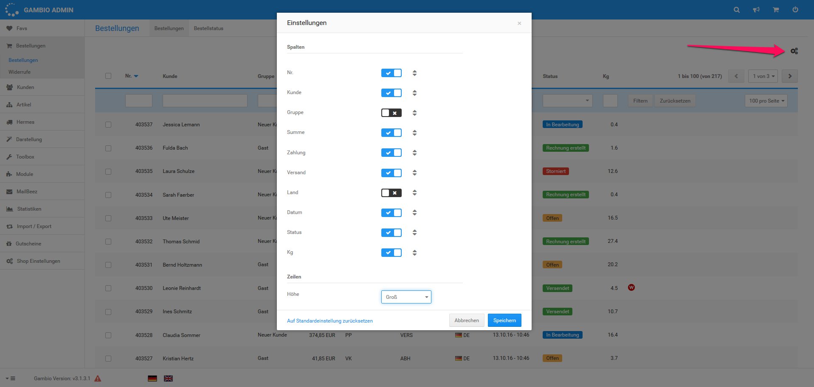
Task: Click the search magnifier icon in header
Action: [737, 10]
